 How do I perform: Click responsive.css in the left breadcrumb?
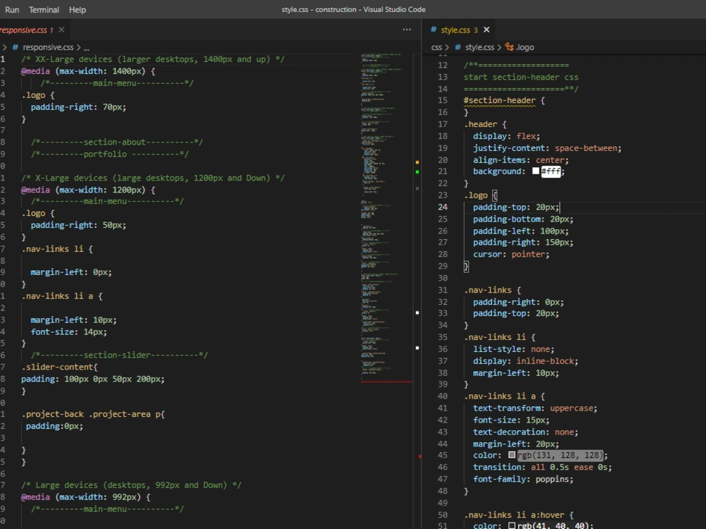(x=48, y=47)
